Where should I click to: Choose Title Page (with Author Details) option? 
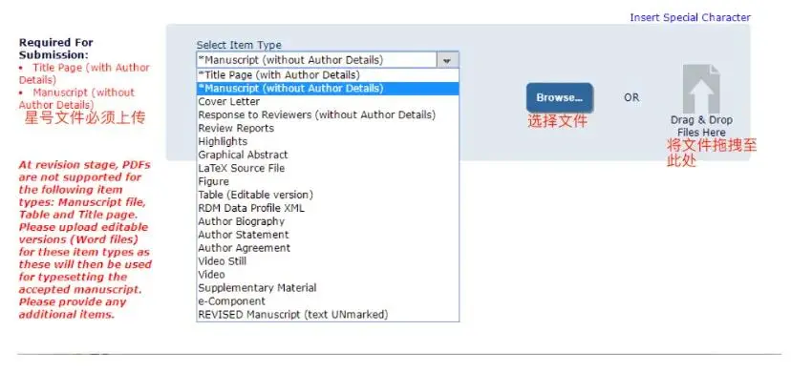[328, 75]
